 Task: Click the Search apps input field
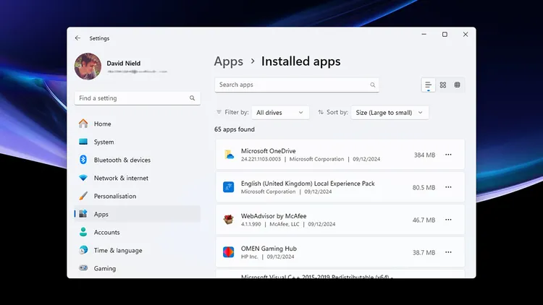point(290,85)
